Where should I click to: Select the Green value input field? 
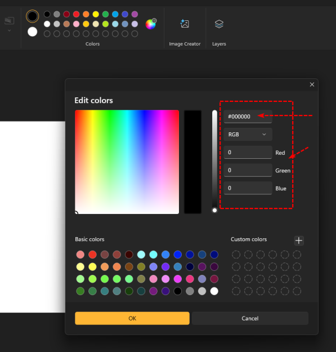pos(248,170)
